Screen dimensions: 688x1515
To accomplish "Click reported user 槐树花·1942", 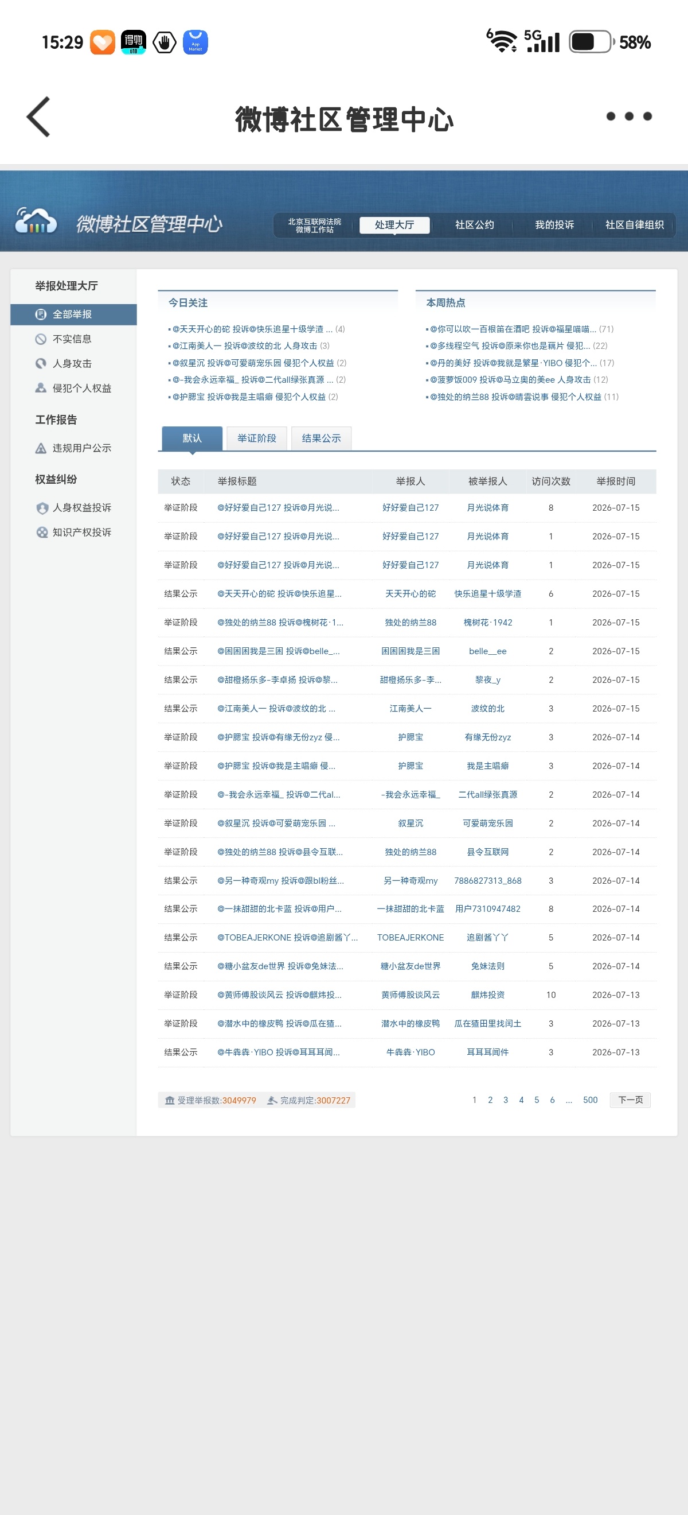I will pos(488,622).
